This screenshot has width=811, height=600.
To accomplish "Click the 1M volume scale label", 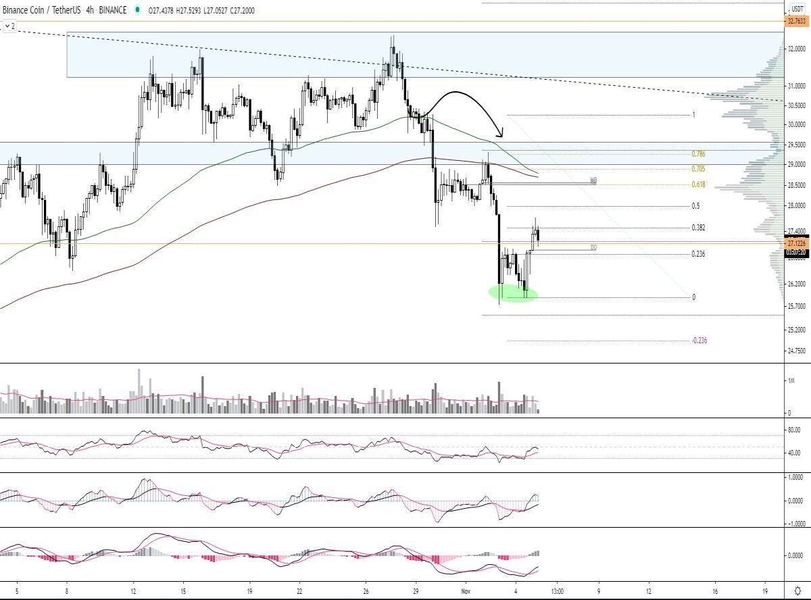I will 792,381.
